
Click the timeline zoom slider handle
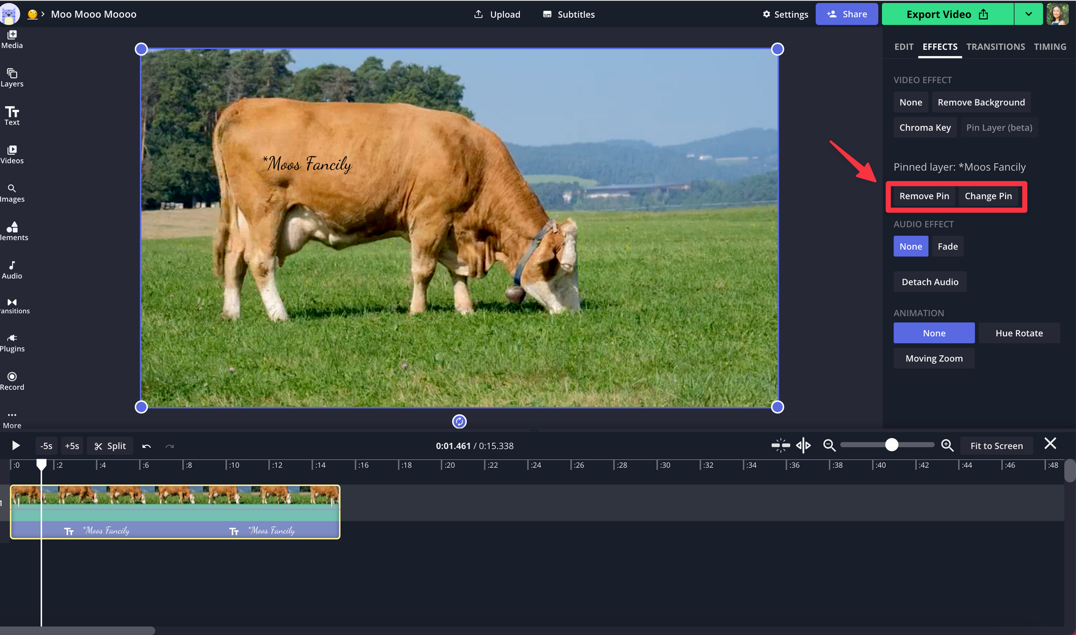[x=891, y=445]
